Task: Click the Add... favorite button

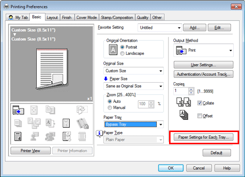Action: click(x=195, y=28)
